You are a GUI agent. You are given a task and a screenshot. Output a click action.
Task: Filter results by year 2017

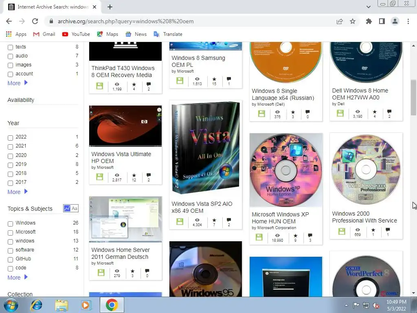point(10,183)
